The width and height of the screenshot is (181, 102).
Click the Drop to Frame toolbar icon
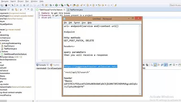tap(43, 5)
